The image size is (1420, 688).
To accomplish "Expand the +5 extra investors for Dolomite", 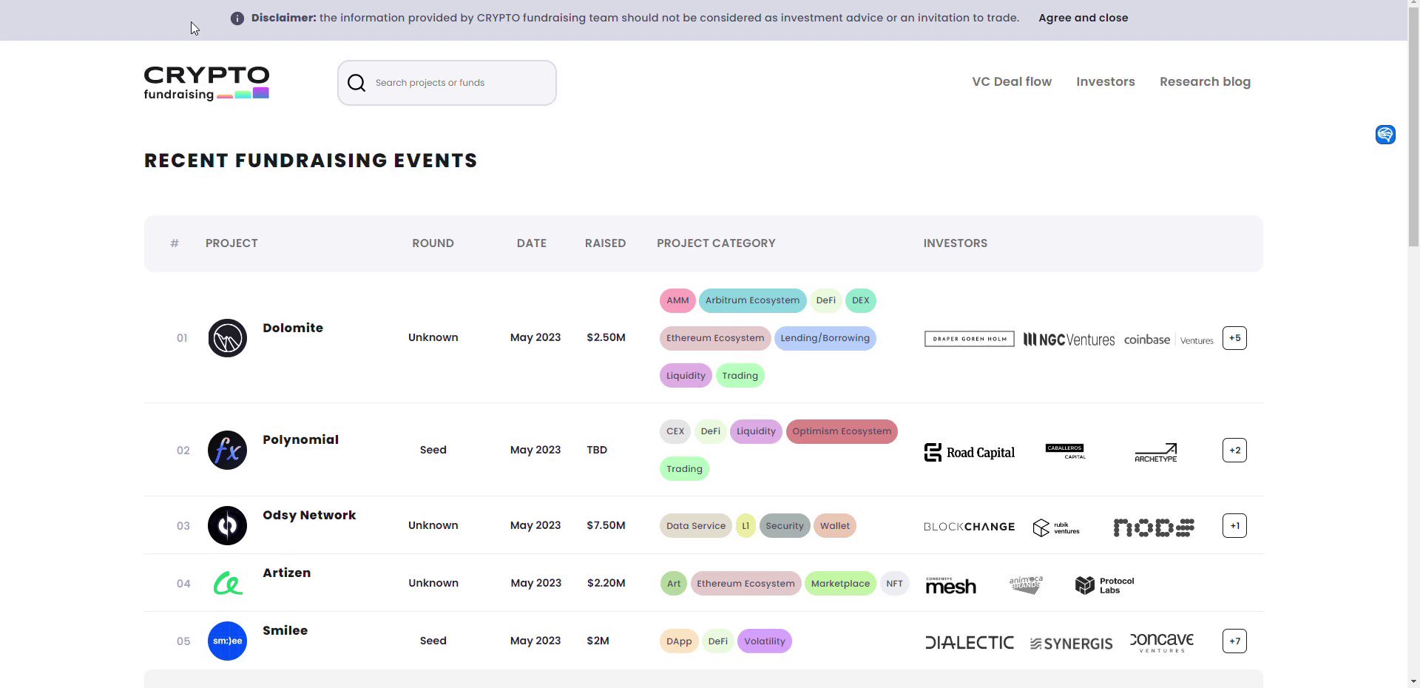I will [x=1234, y=338].
